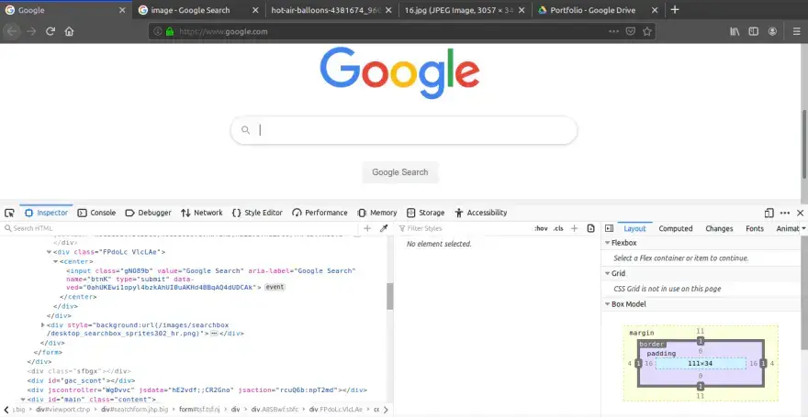Toggle responsive design mode icon
This screenshot has width=808, height=417.
[769, 213]
